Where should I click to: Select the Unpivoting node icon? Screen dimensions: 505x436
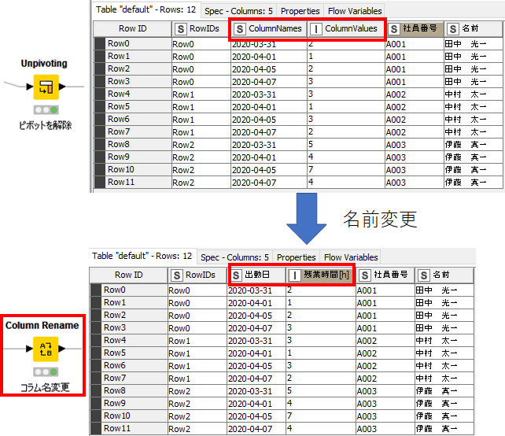[x=46, y=87]
